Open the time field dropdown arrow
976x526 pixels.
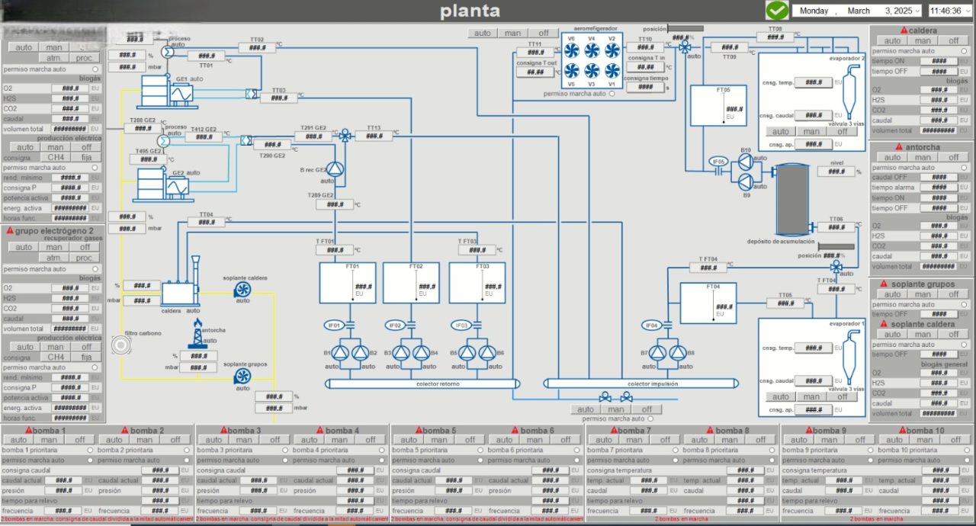969,11
